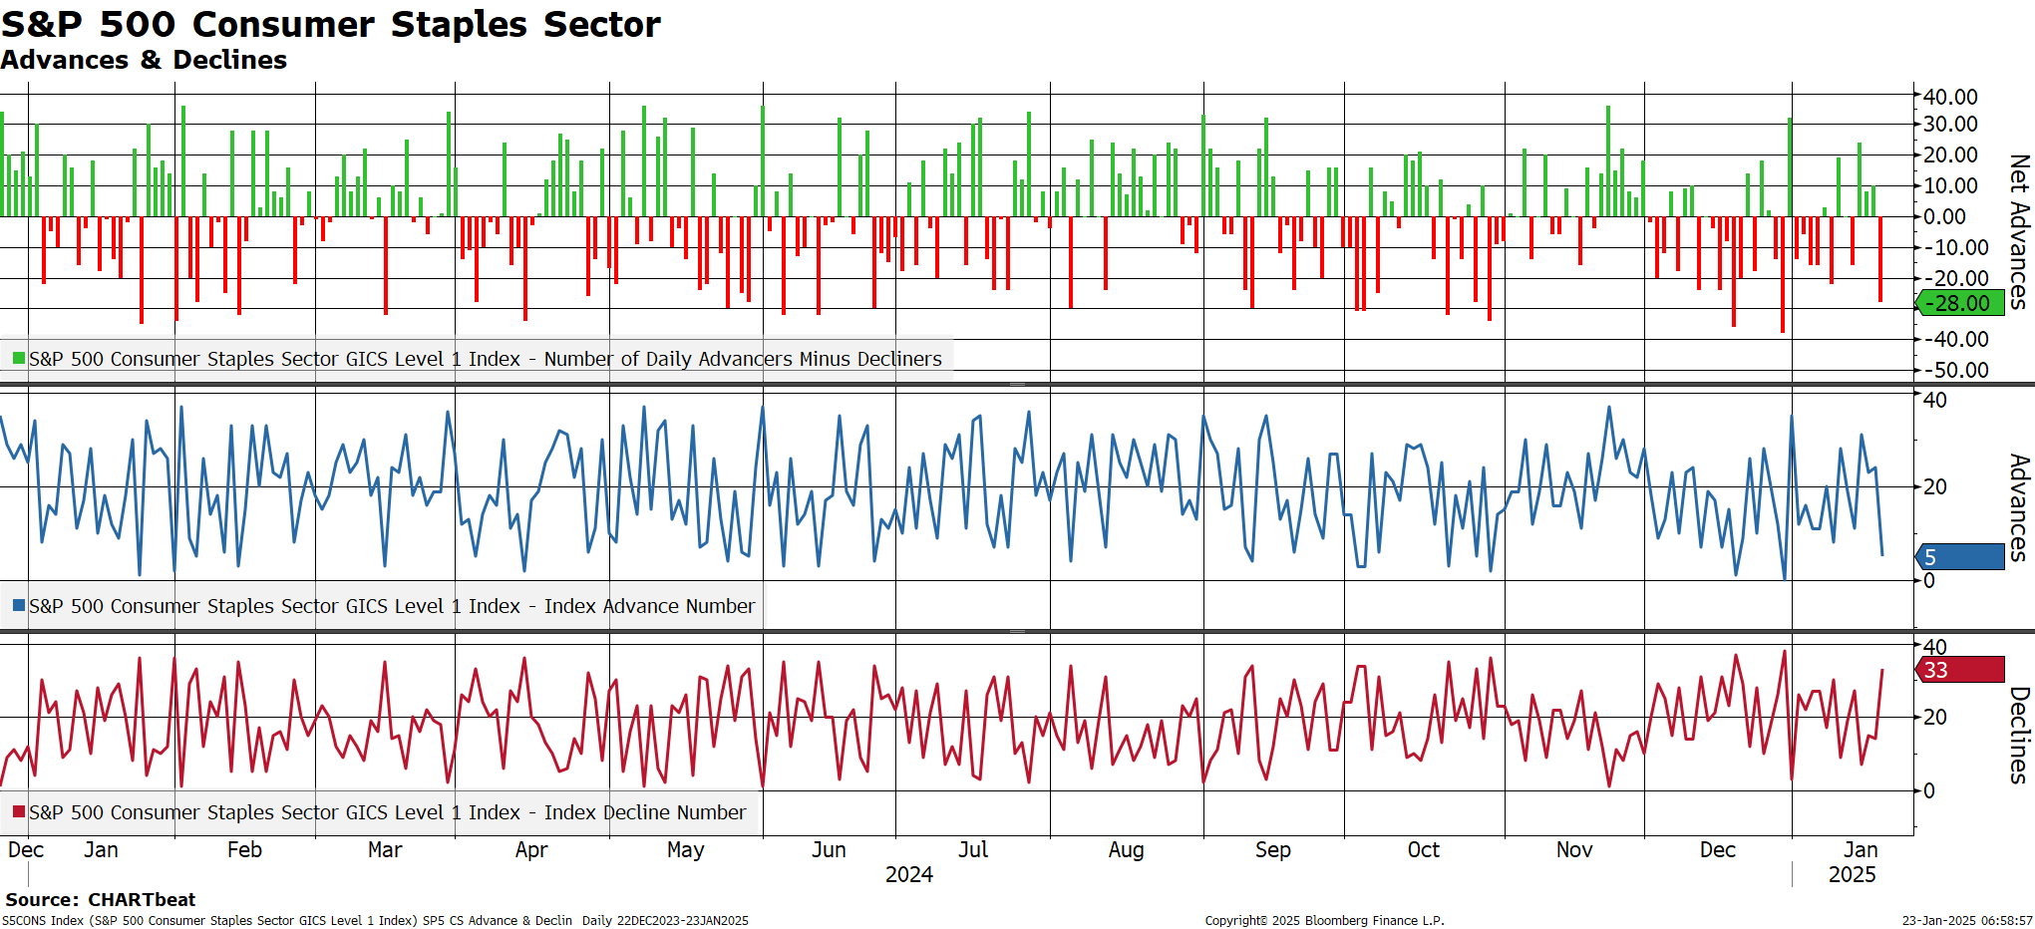2035x929 pixels.
Task: Click the 'Jun' month label
Action: pos(829,849)
